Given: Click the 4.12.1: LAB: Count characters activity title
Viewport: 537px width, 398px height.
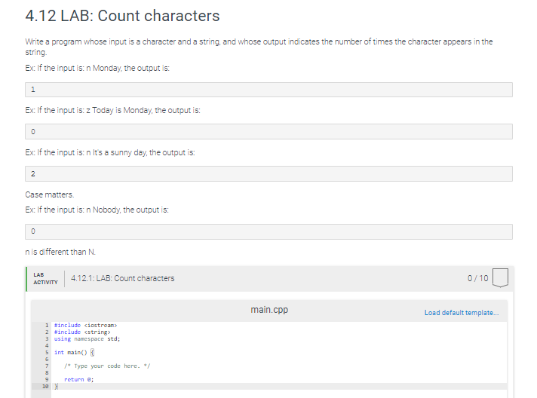Looking at the screenshot, I should pos(123,278).
